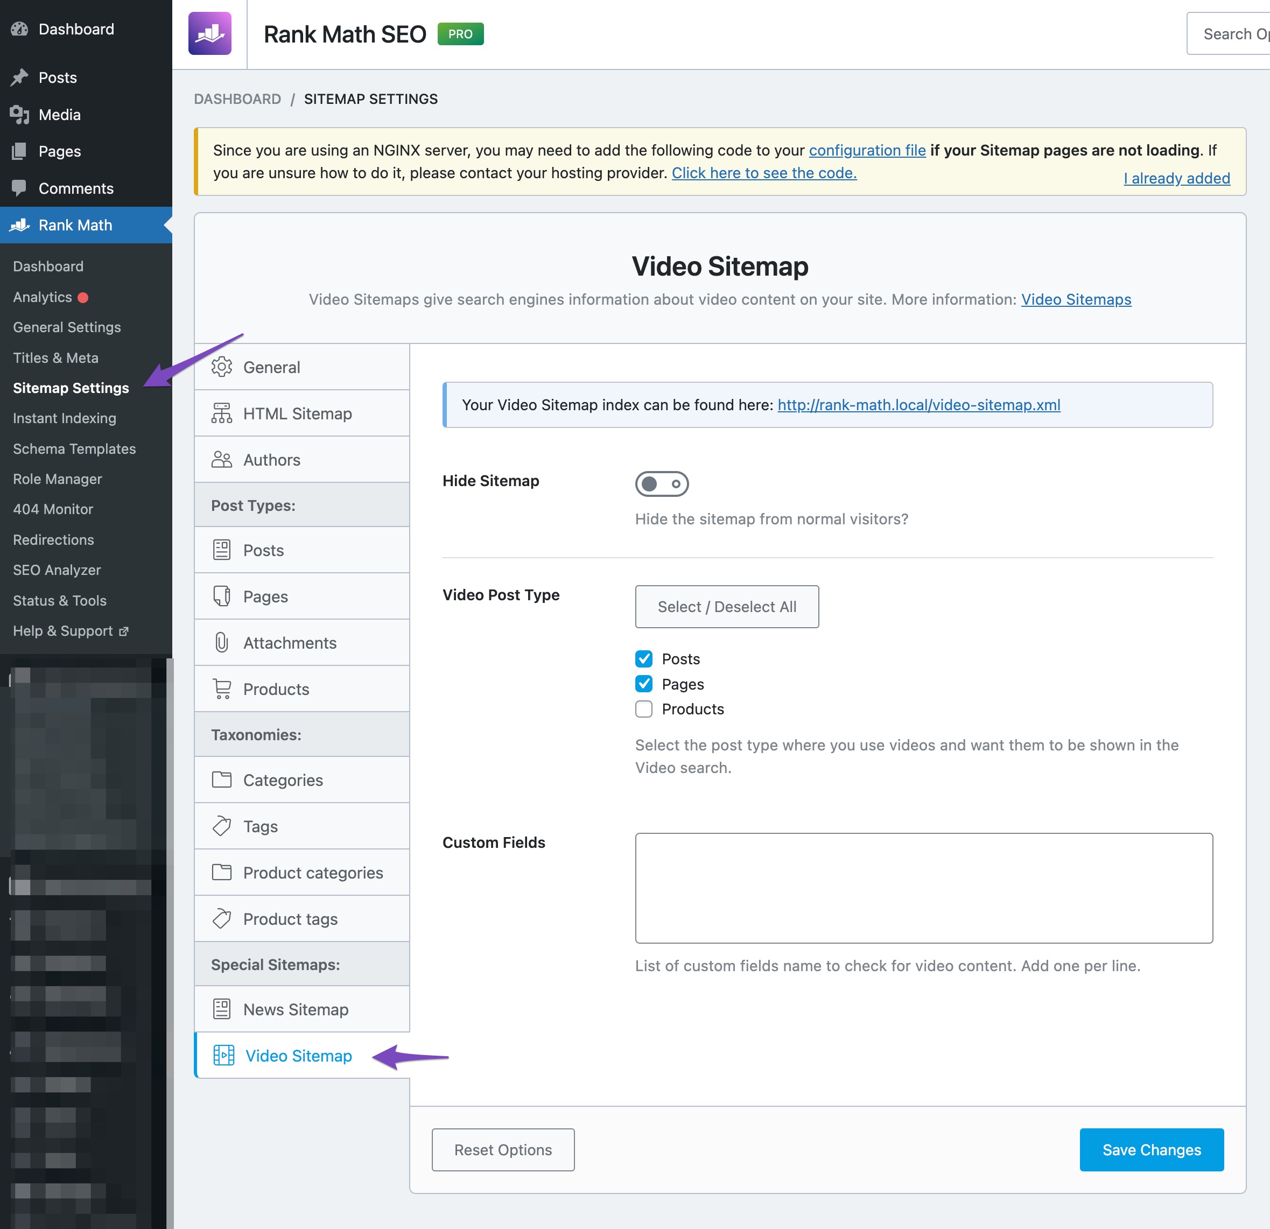The image size is (1270, 1229).
Task: Click the Reset Options button
Action: tap(503, 1150)
